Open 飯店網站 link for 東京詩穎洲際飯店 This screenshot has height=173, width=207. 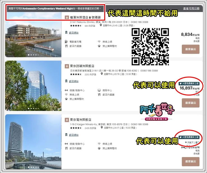(x=74, y=81)
